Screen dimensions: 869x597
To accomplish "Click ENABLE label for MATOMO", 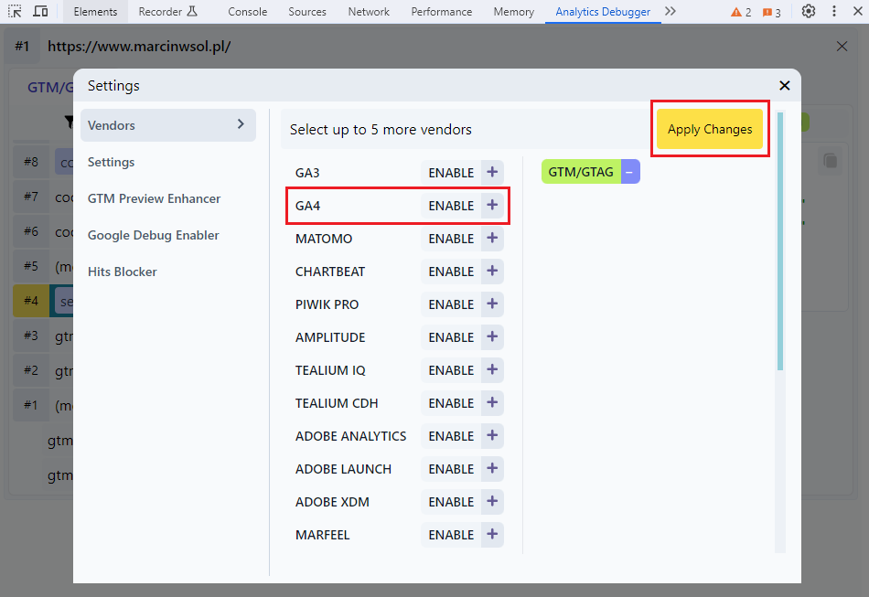I will pyautogui.click(x=451, y=239).
